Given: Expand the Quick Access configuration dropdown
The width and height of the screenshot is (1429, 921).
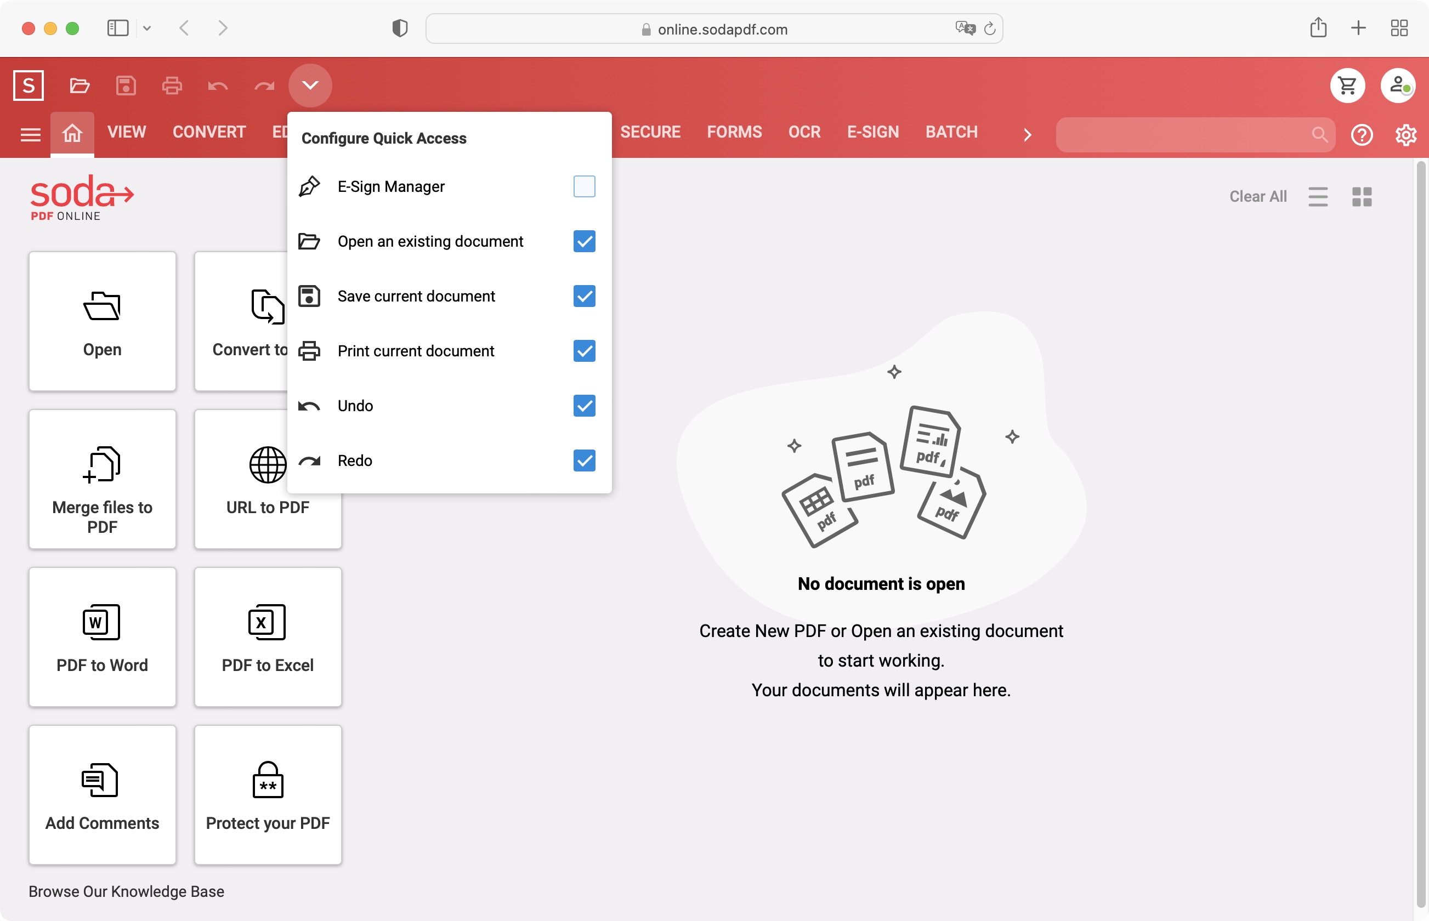Looking at the screenshot, I should tap(310, 86).
